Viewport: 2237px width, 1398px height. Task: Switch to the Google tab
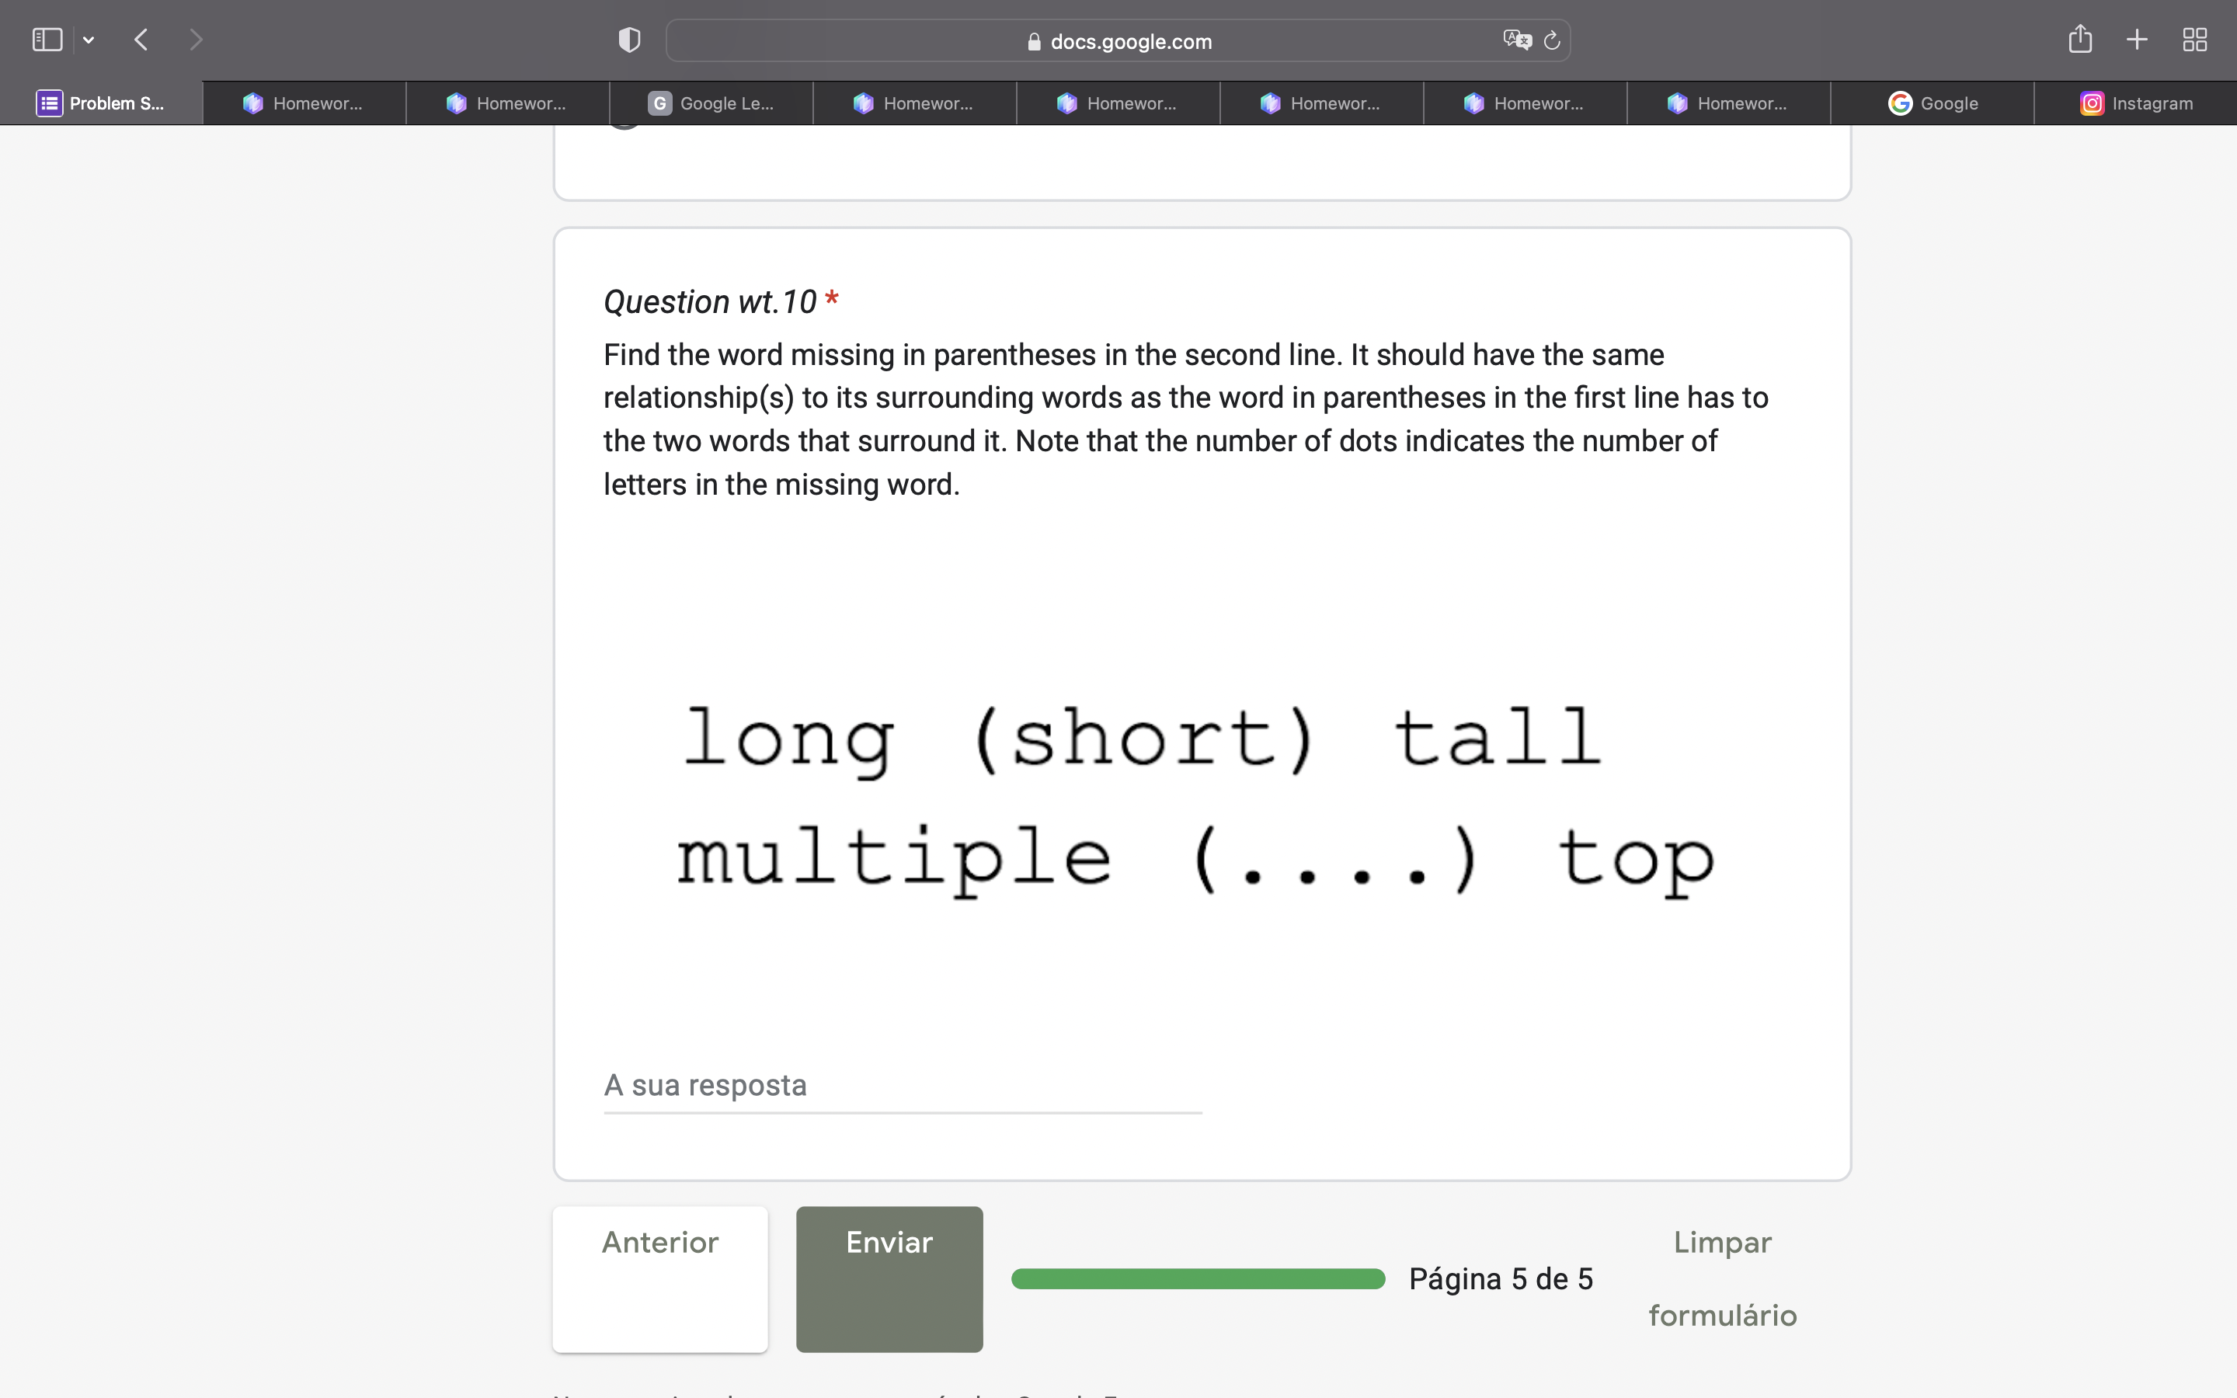tap(1932, 103)
